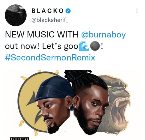This screenshot has height=140, width=145.
Task: Select the 'NEW MUSIC WITH' tweet text
Action: pyautogui.click(x=42, y=35)
